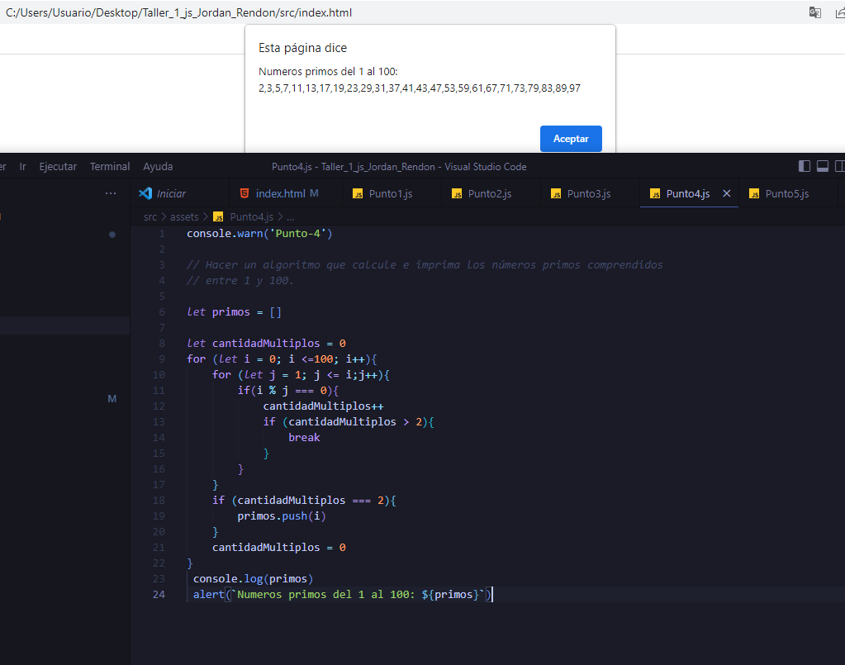Click the browser address bar file path

point(179,12)
